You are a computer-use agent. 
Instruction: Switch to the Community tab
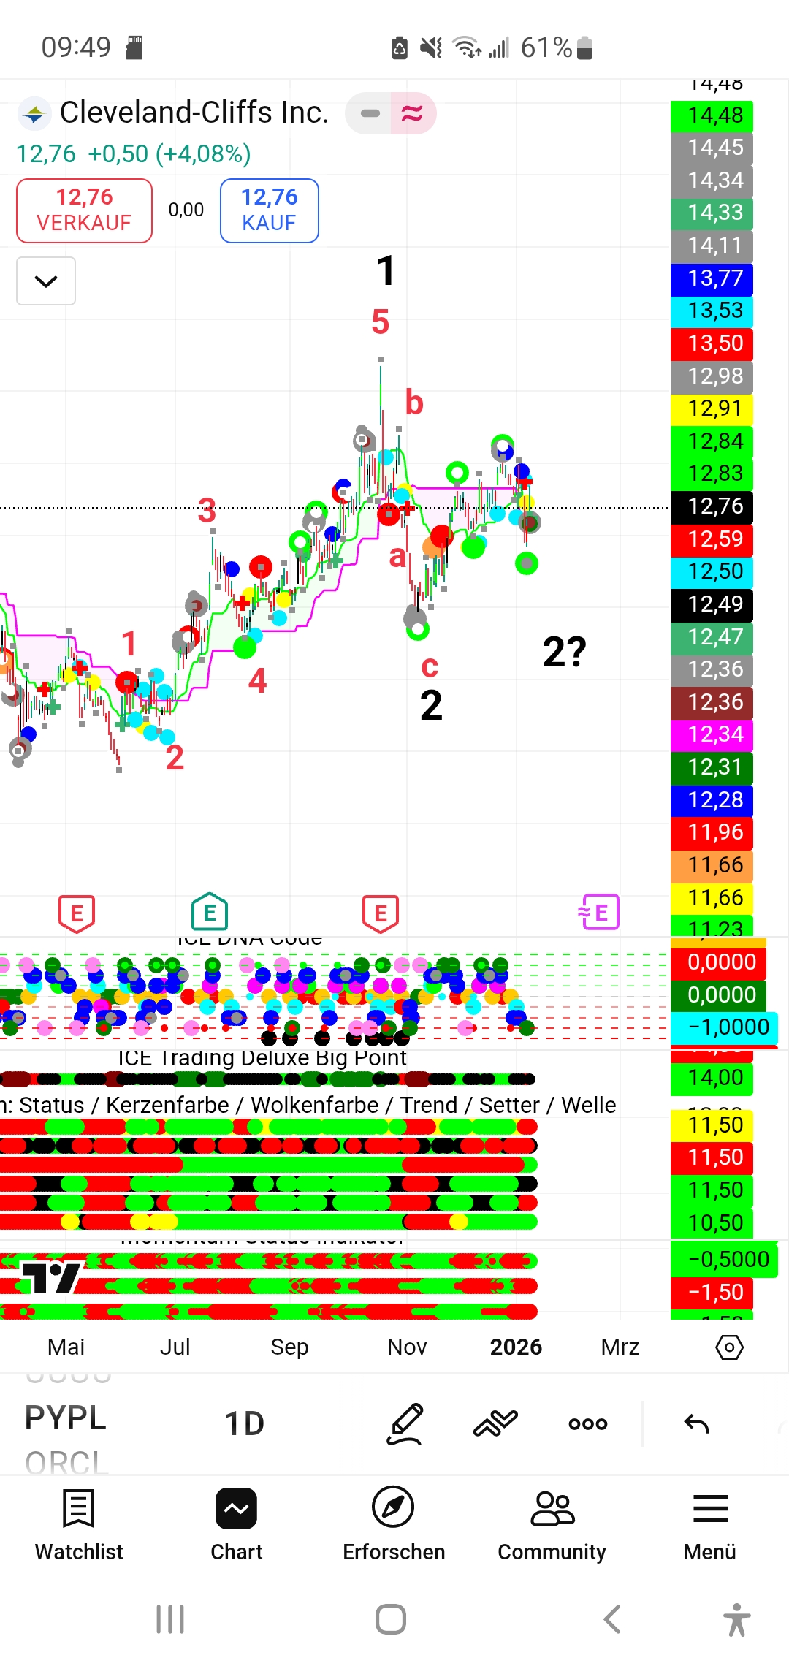point(552,1524)
